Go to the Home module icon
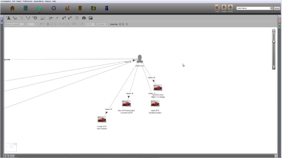 coord(12,8)
